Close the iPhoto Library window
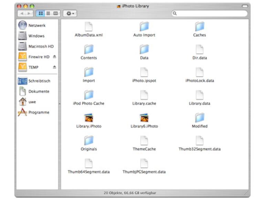The image size is (265, 199). coord(19,6)
